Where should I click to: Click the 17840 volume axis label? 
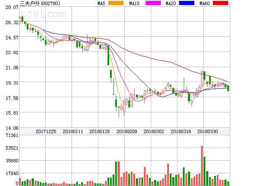[x=12, y=173]
